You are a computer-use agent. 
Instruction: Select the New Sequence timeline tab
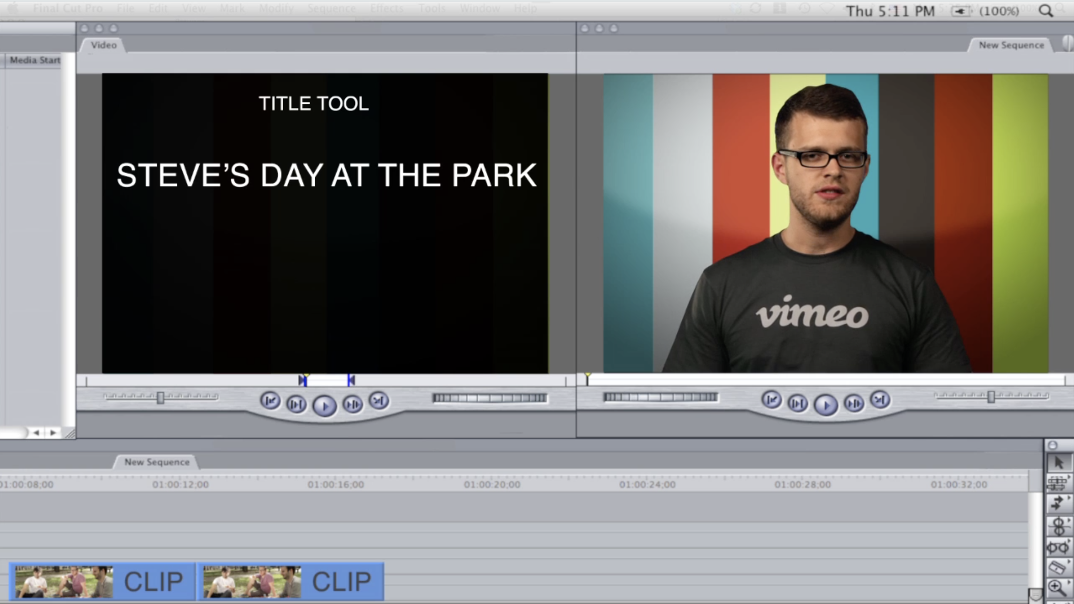tap(156, 462)
